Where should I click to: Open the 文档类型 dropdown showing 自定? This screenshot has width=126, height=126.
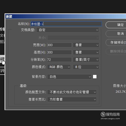(68, 30)
